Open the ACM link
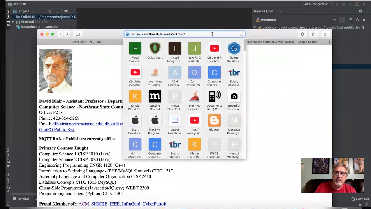The image size is (371, 209). [x=84, y=204]
